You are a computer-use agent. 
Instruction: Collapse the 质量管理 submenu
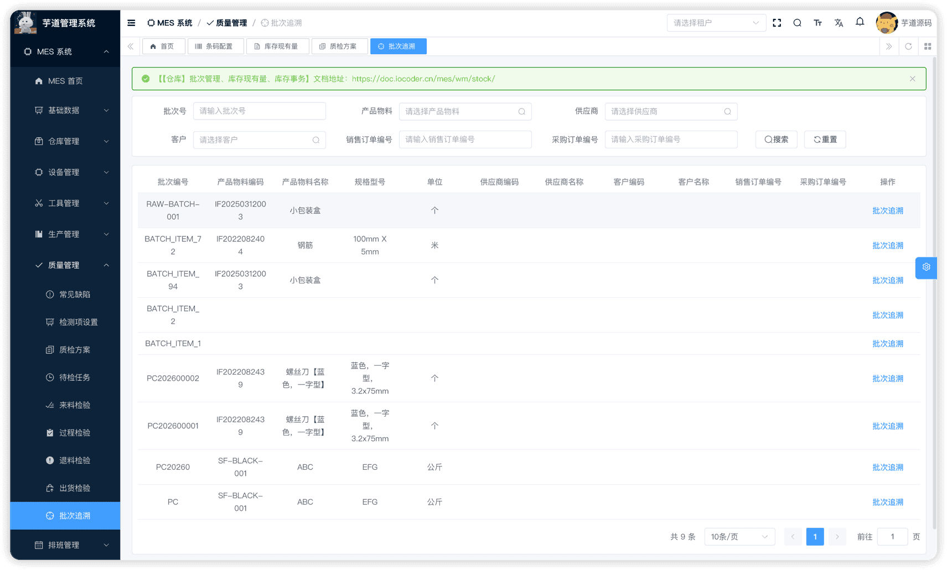(x=65, y=265)
